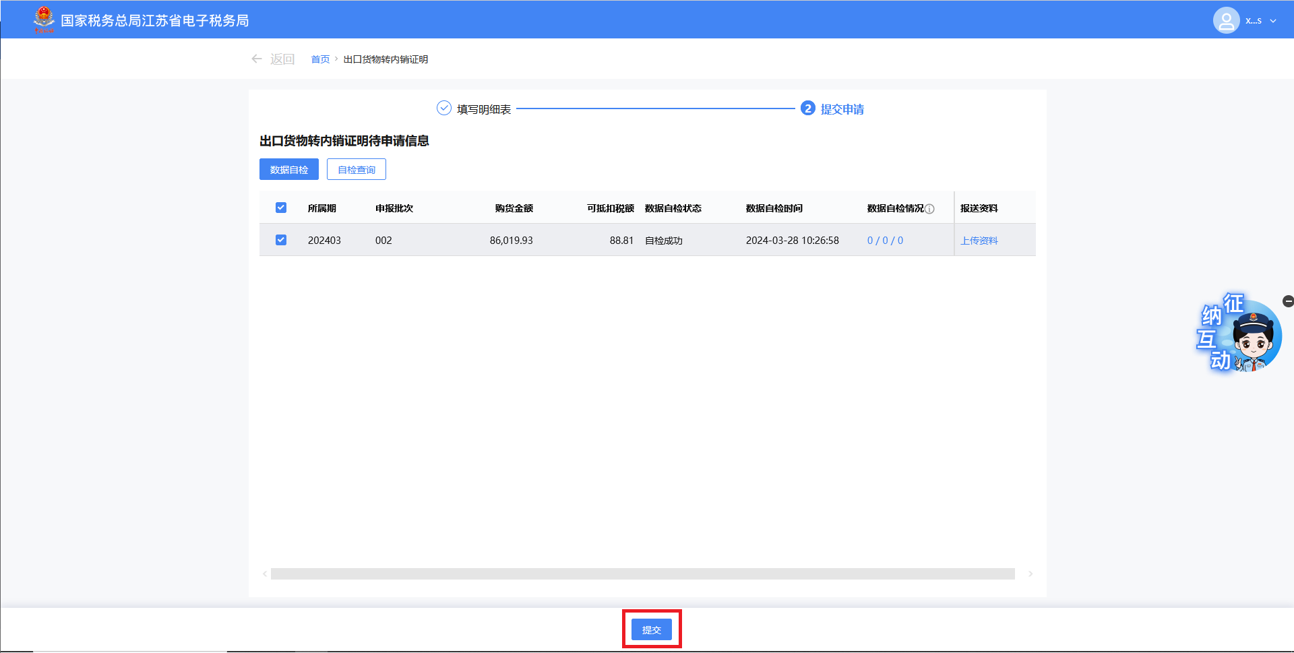Click the horizontal scrollbar under the table
The height and width of the screenshot is (653, 1294).
642,574
